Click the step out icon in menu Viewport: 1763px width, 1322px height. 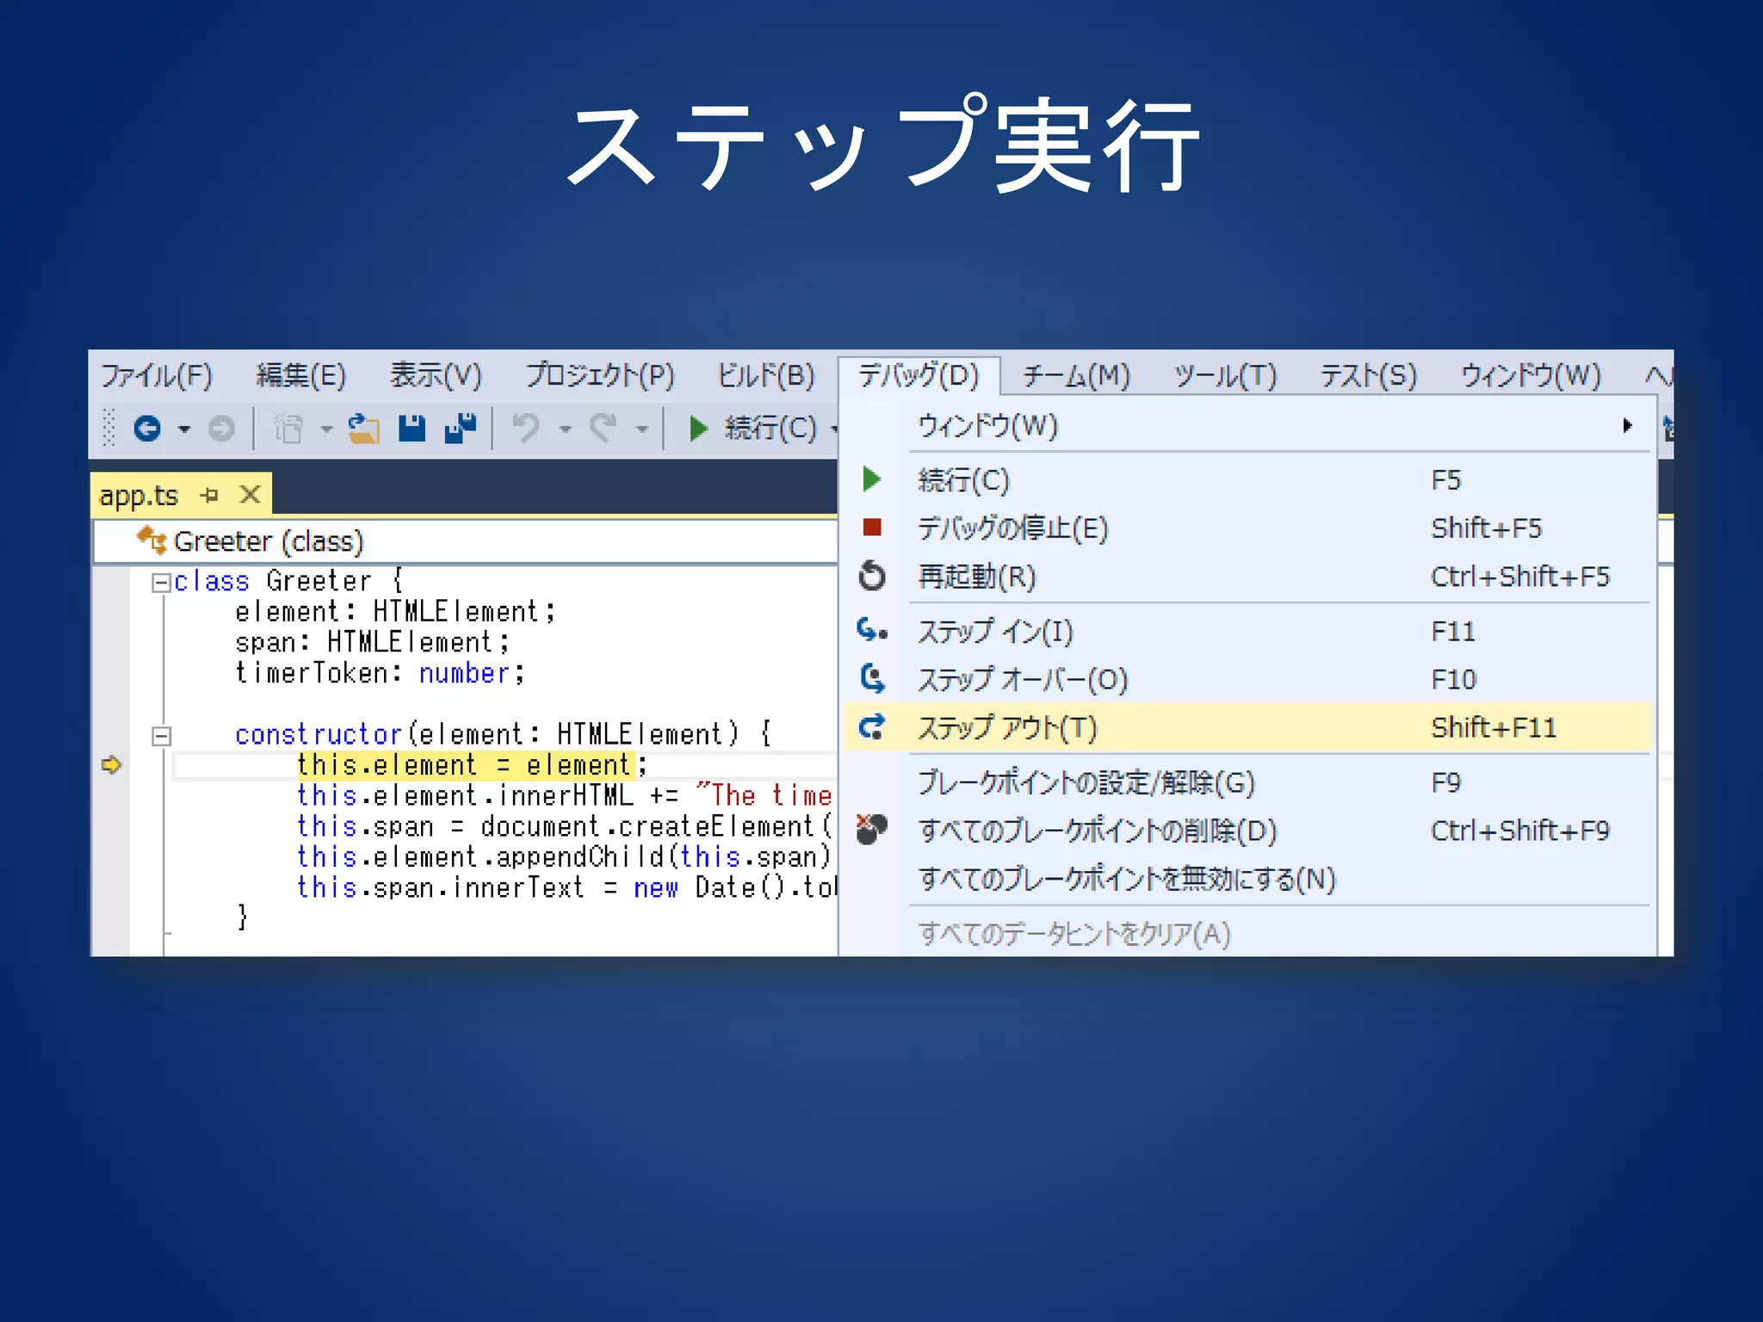pos(872,727)
